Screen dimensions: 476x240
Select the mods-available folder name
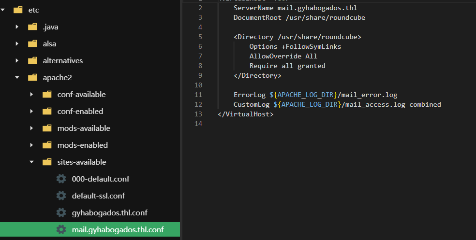[84, 128]
